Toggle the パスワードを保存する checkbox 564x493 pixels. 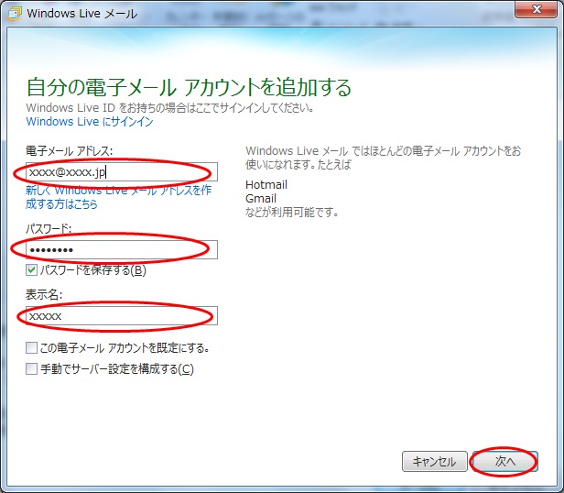(x=31, y=269)
